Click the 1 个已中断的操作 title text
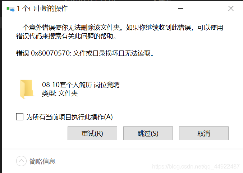This screenshot has width=243, height=173. pos(42,9)
